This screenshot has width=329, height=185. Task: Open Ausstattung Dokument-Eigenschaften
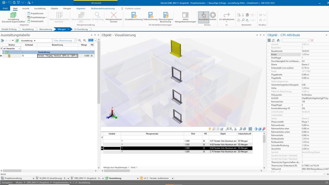pyautogui.click(x=13, y=17)
